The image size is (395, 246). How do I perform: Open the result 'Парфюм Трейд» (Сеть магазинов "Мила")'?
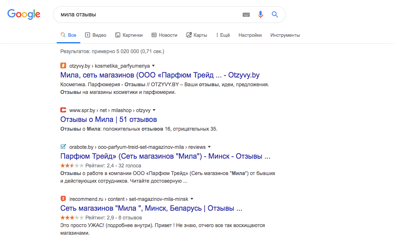165,156
